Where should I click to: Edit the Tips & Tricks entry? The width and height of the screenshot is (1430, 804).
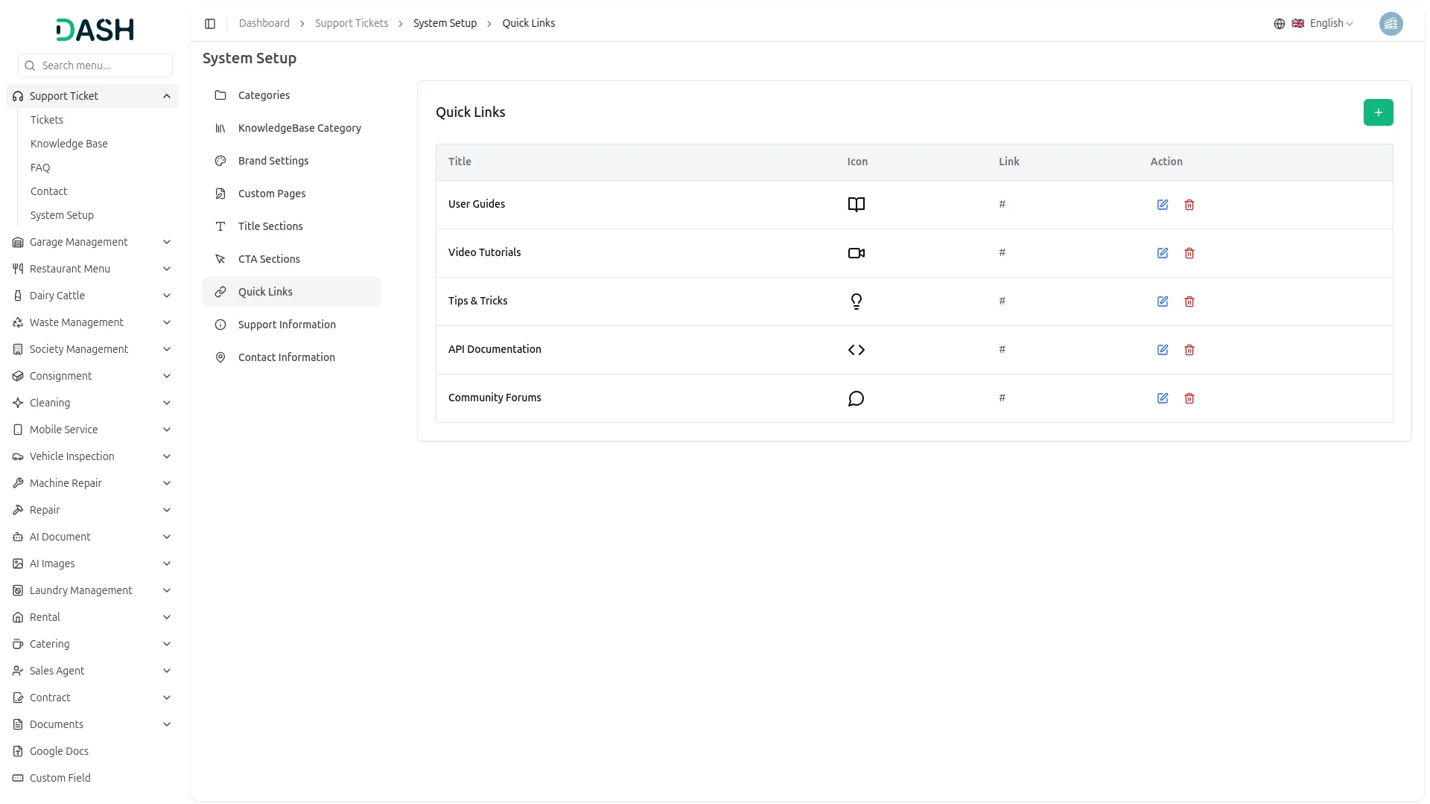click(x=1162, y=301)
